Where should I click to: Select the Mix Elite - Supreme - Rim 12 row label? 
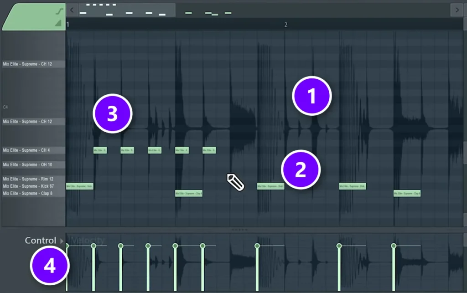[x=34, y=179]
